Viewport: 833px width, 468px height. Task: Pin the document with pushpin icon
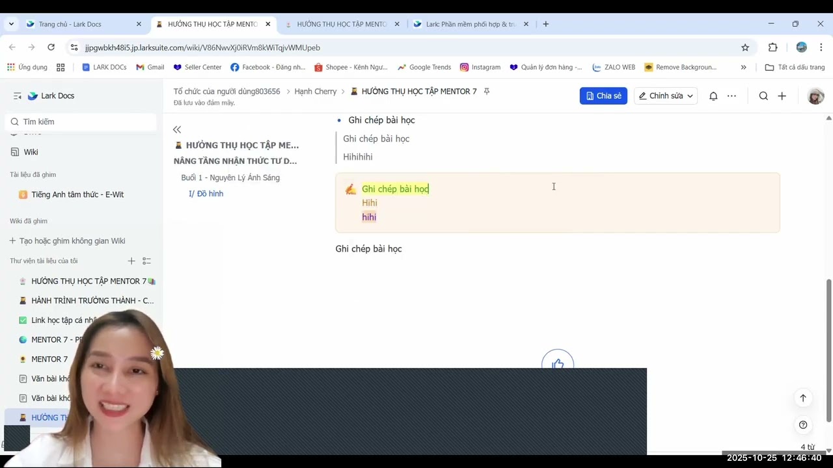click(x=487, y=92)
